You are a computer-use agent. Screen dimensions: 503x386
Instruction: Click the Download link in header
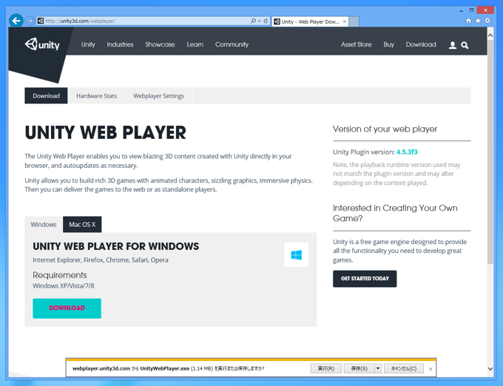click(x=421, y=44)
